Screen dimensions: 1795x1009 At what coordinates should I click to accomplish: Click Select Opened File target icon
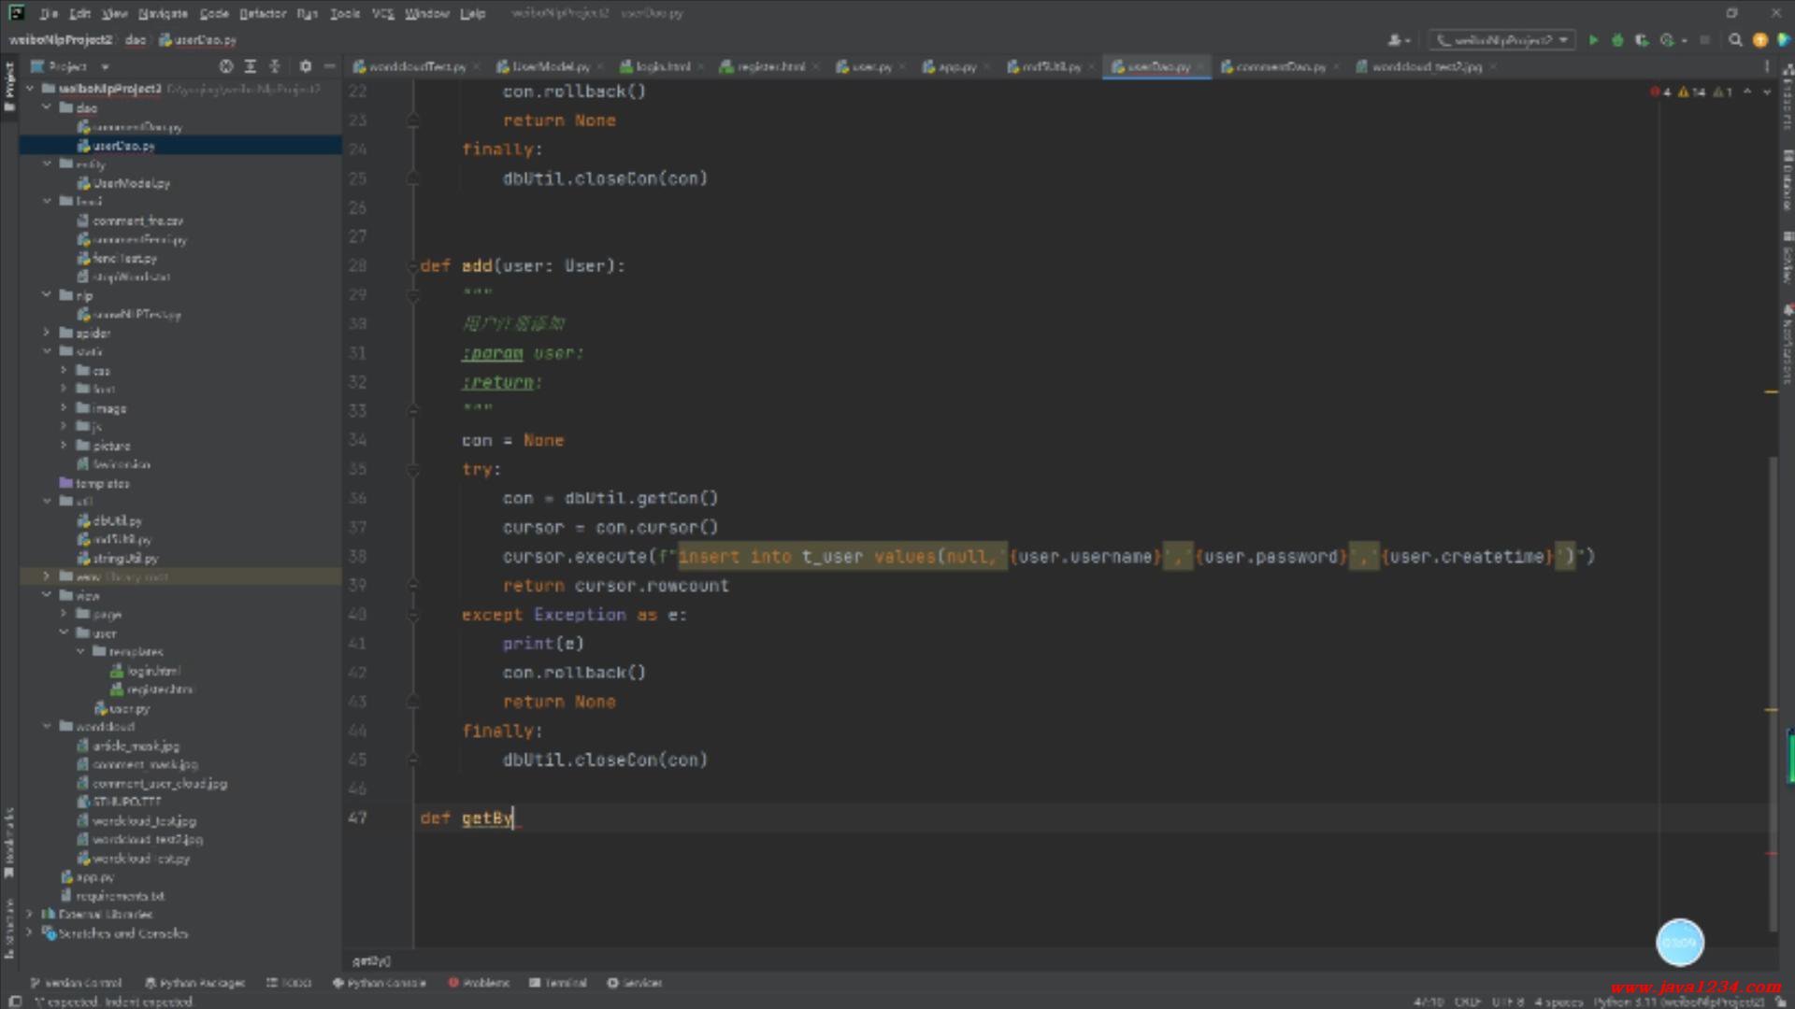[x=225, y=66]
